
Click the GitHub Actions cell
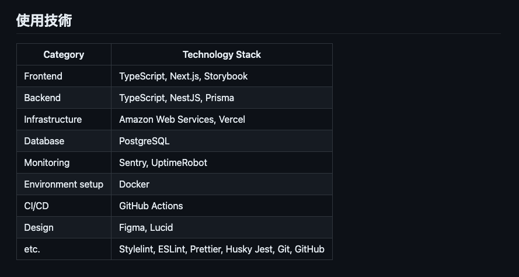[x=222, y=206]
